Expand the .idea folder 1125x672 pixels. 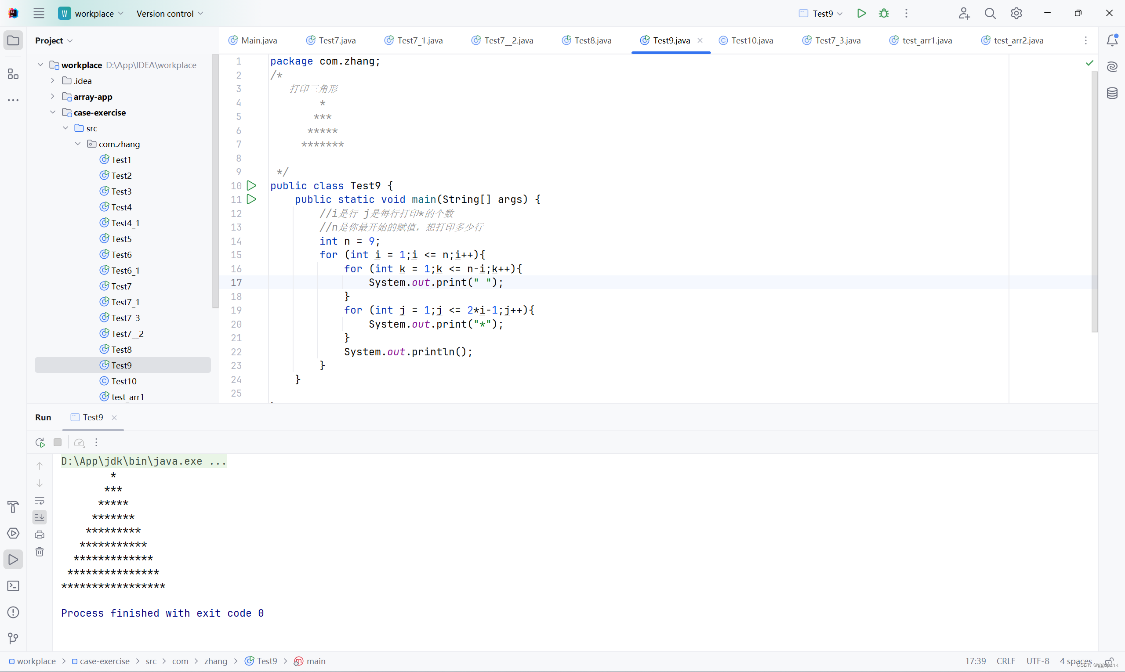(53, 81)
